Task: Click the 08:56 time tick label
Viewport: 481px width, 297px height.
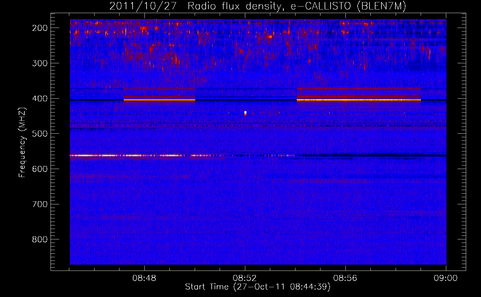Action: (x=345, y=278)
